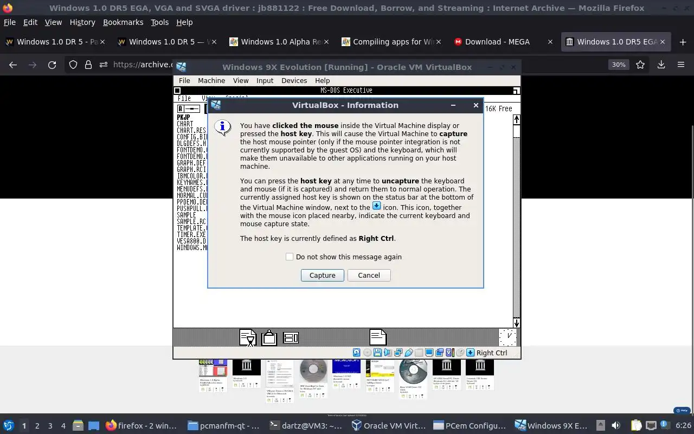
Task: Select the PKJP directory entry
Action: point(183,117)
